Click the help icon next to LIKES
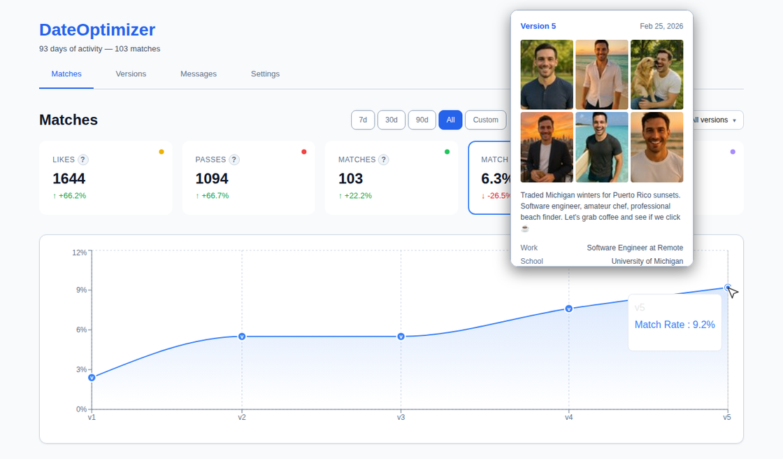This screenshot has width=783, height=459. coord(83,160)
